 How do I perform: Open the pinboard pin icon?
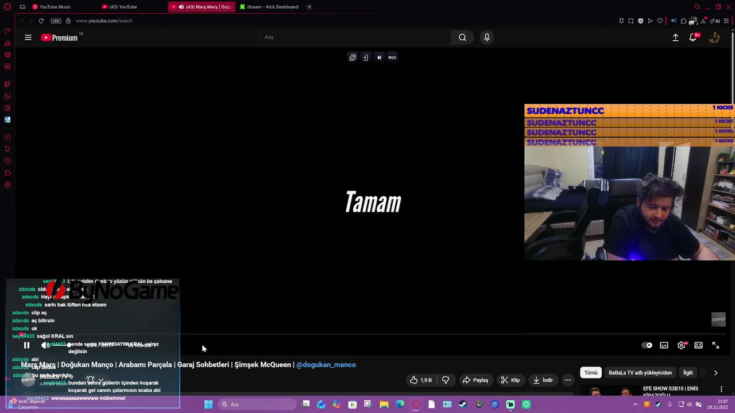pos(621,21)
